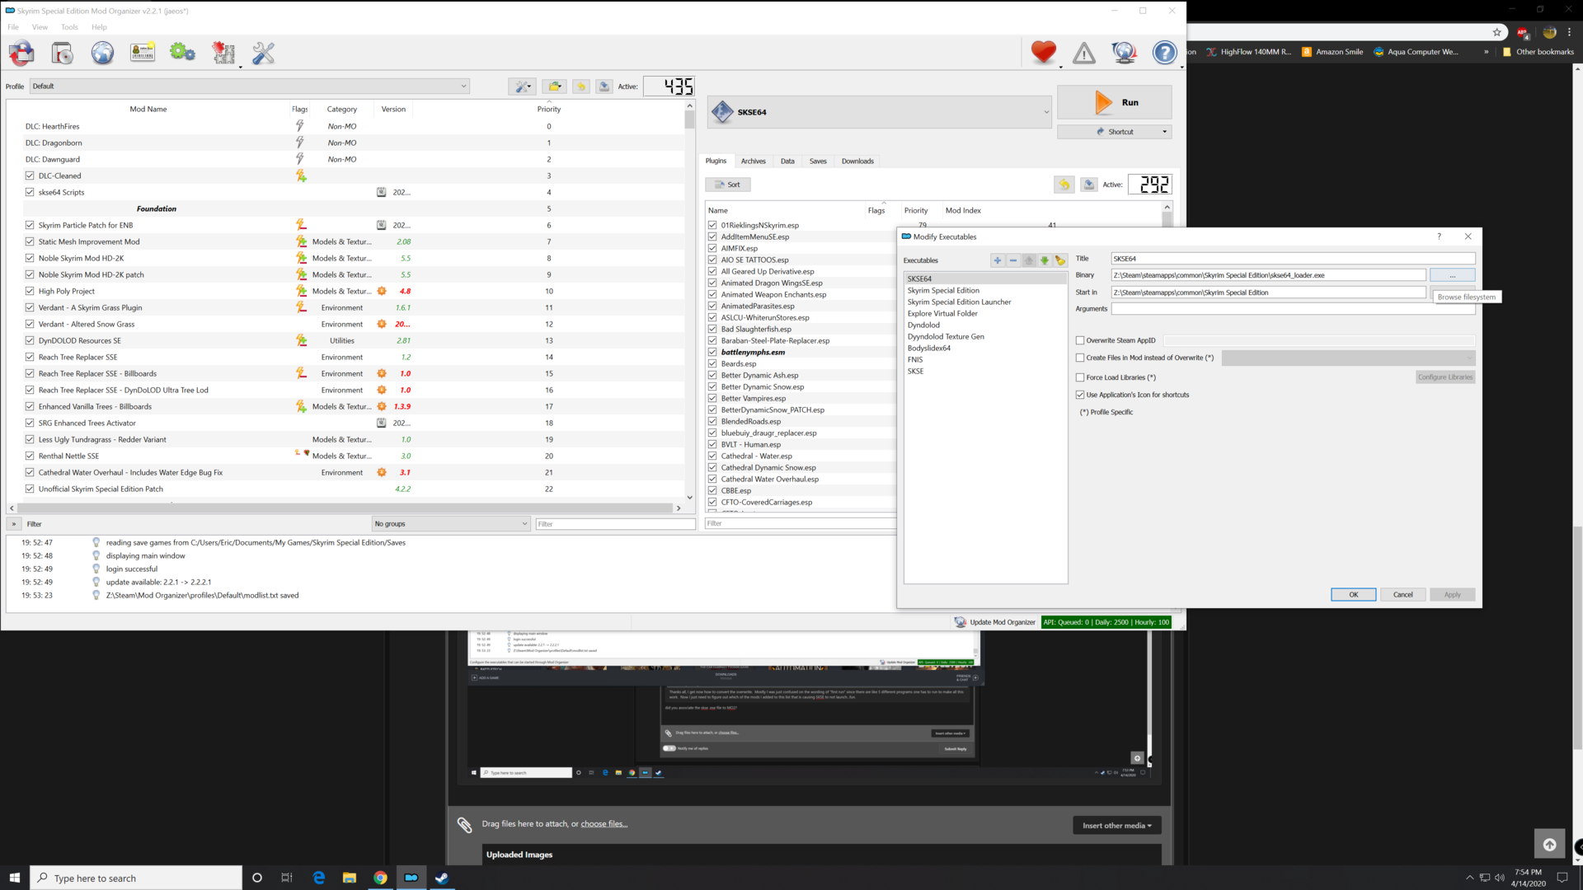Open Settings wrench and screwdriver icon
The height and width of the screenshot is (890, 1583).
click(263, 54)
